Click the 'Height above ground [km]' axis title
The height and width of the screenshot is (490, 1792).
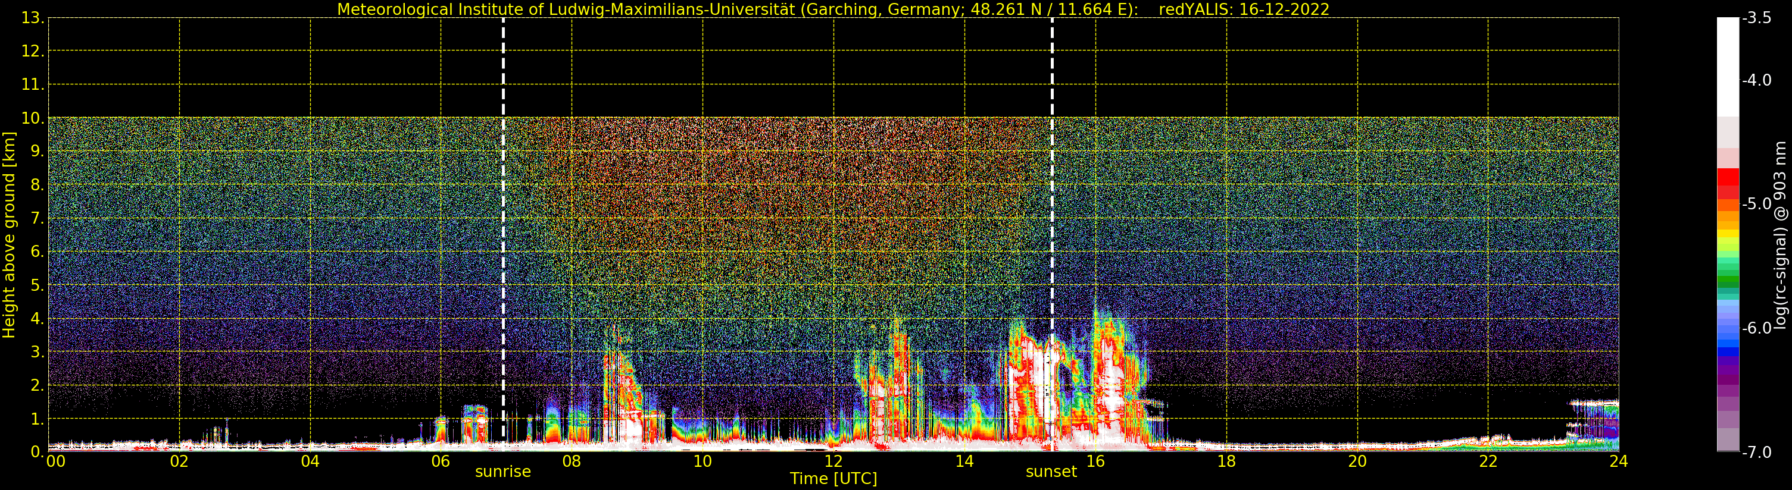coord(9,235)
